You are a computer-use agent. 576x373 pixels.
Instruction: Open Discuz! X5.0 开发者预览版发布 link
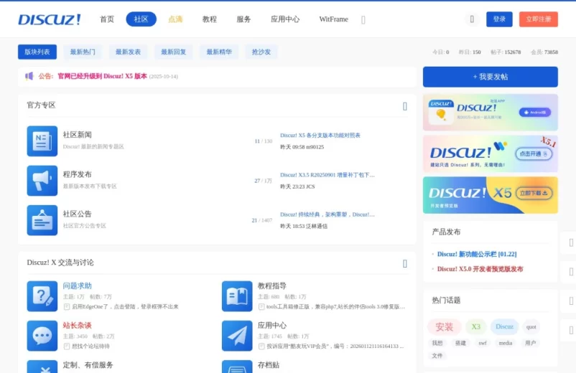coord(480,269)
